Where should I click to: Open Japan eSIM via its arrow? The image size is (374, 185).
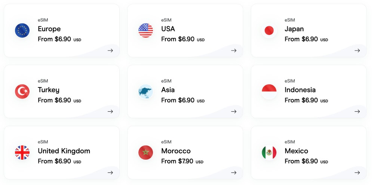pyautogui.click(x=357, y=50)
